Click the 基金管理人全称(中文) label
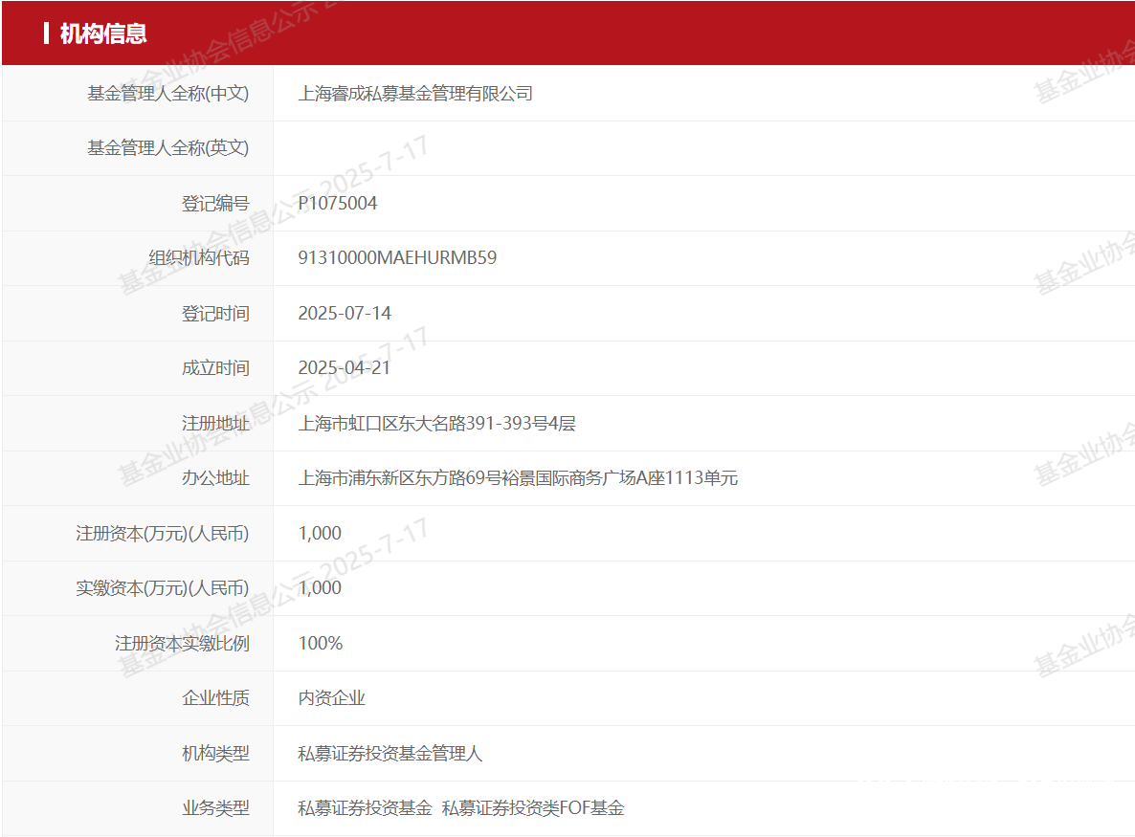This screenshot has width=1135, height=837. pos(167,94)
